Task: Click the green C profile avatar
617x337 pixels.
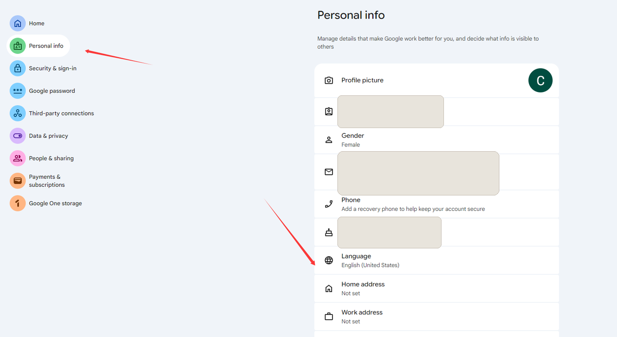Action: tap(540, 80)
